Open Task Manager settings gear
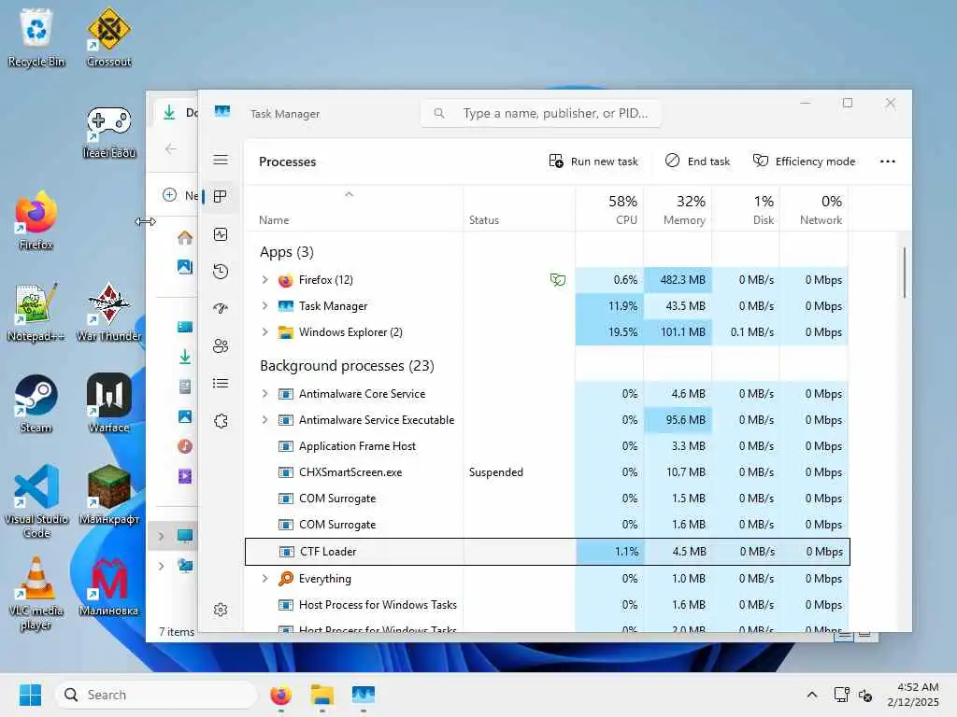This screenshot has width=957, height=717. (x=221, y=610)
